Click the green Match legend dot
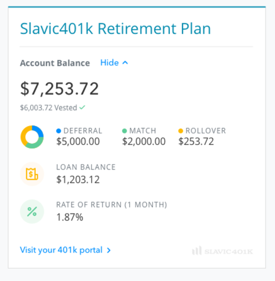The height and width of the screenshot is (281, 275). click(x=125, y=131)
